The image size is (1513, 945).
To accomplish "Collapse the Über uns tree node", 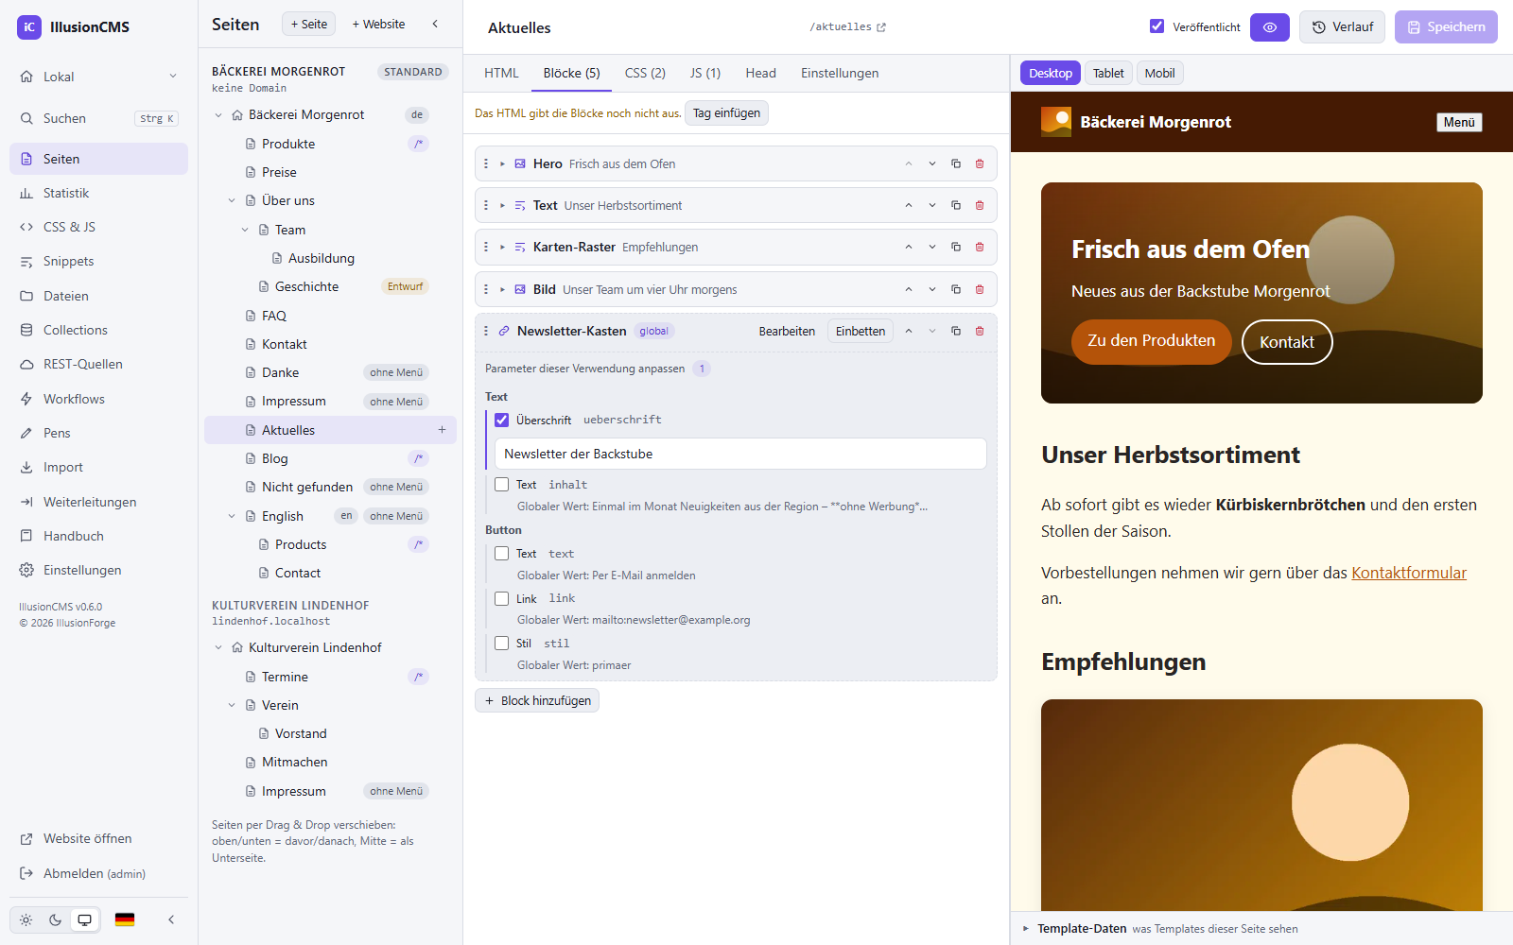I will (x=232, y=200).
